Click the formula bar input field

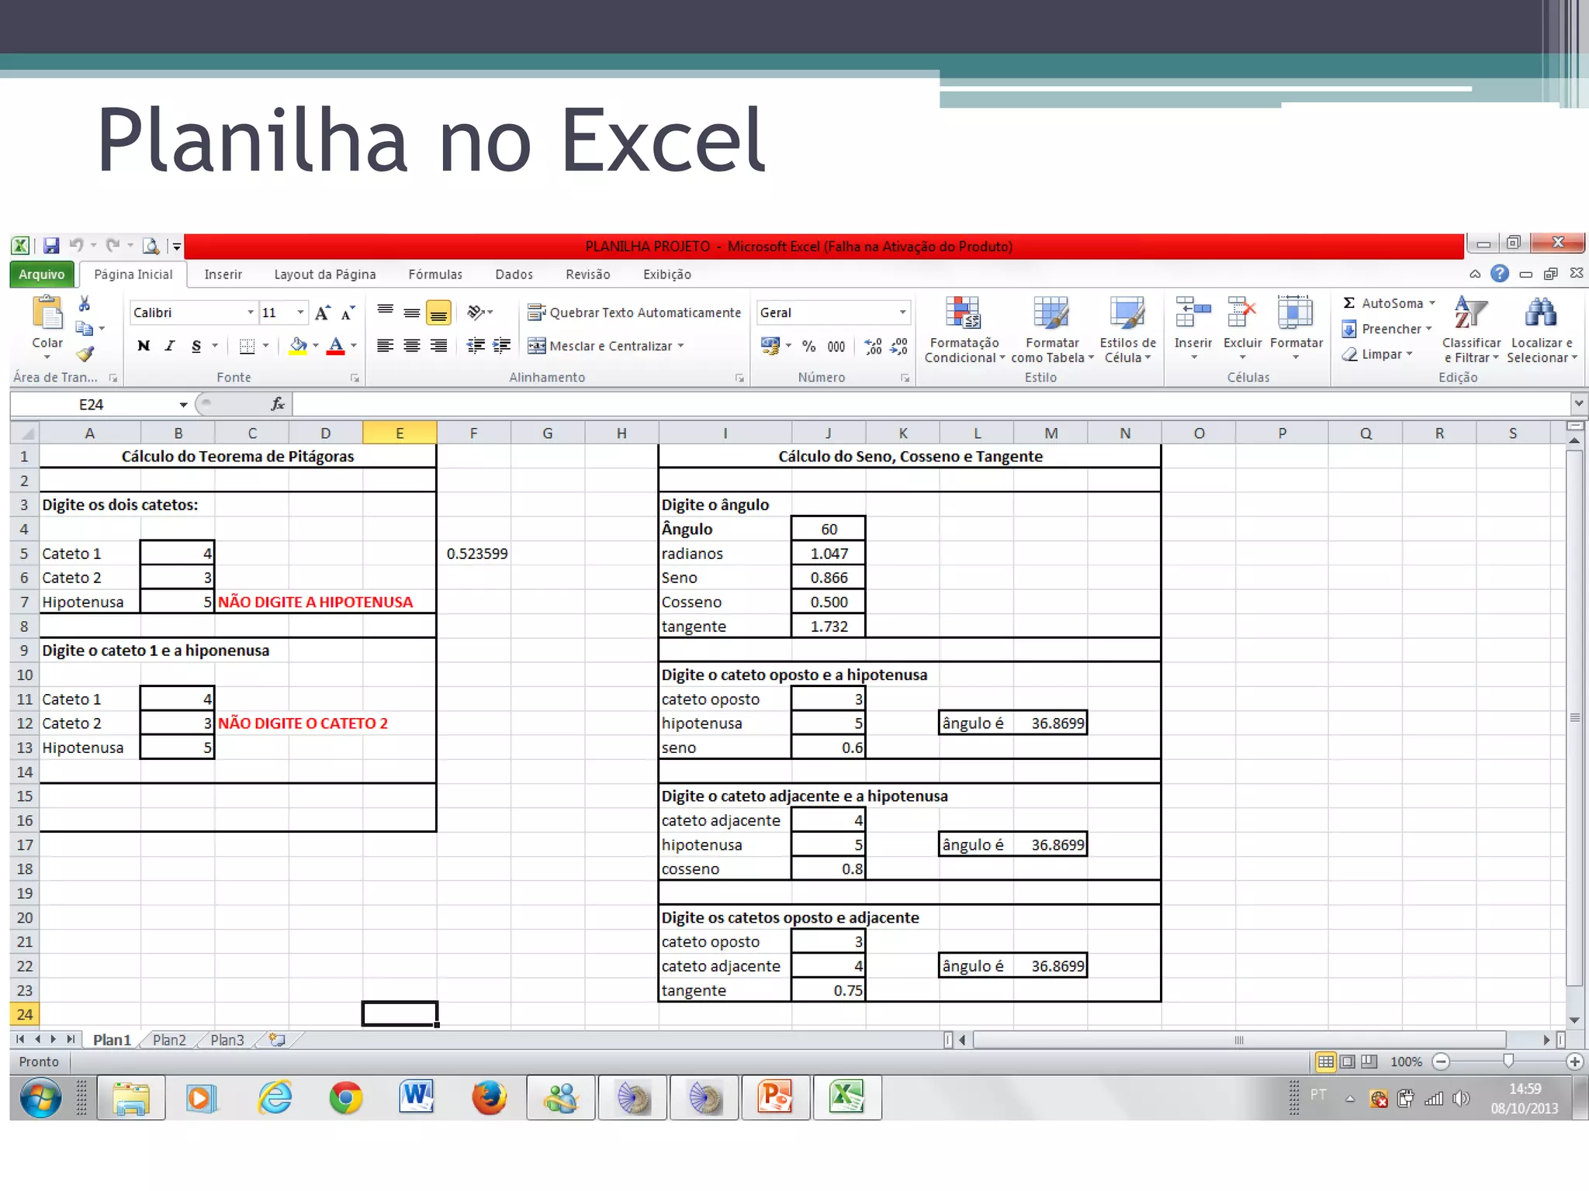pos(931,404)
